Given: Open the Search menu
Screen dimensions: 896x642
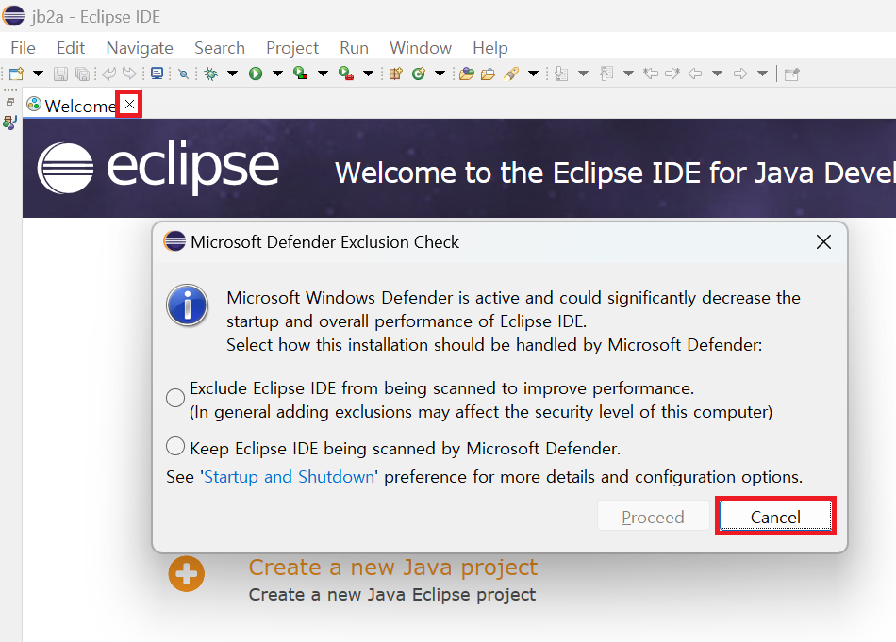Looking at the screenshot, I should [220, 48].
